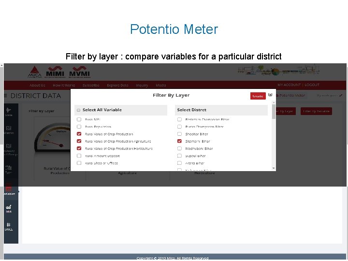348x261 pixels.
Task: Toggle the hamburger menu beside District Data
Action: tap(5, 96)
